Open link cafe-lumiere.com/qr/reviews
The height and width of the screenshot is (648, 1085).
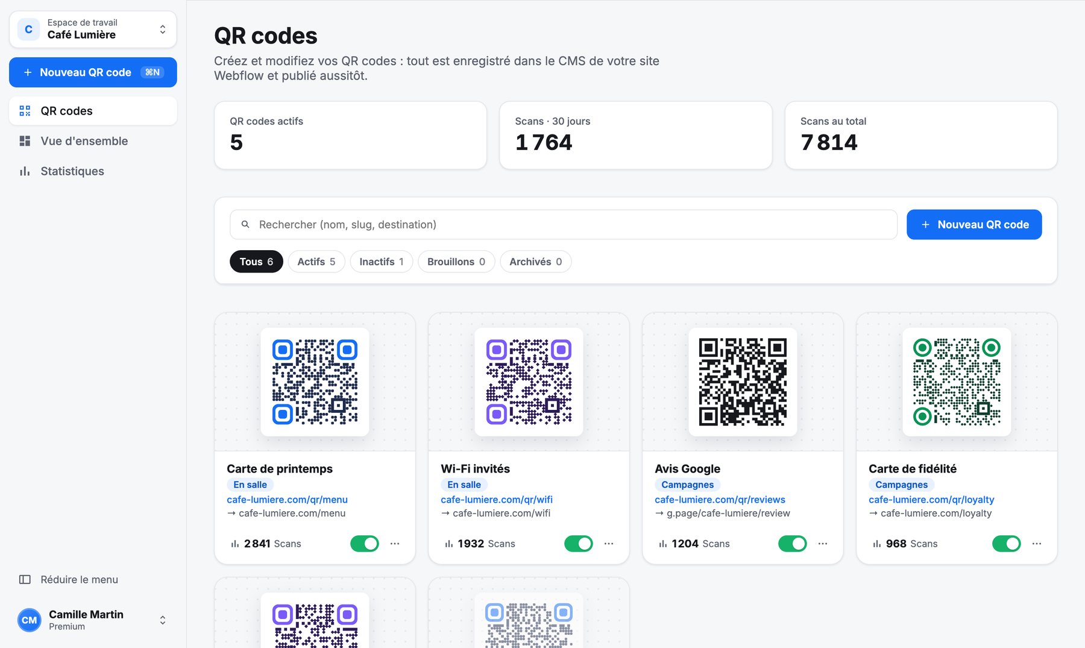[720, 500]
